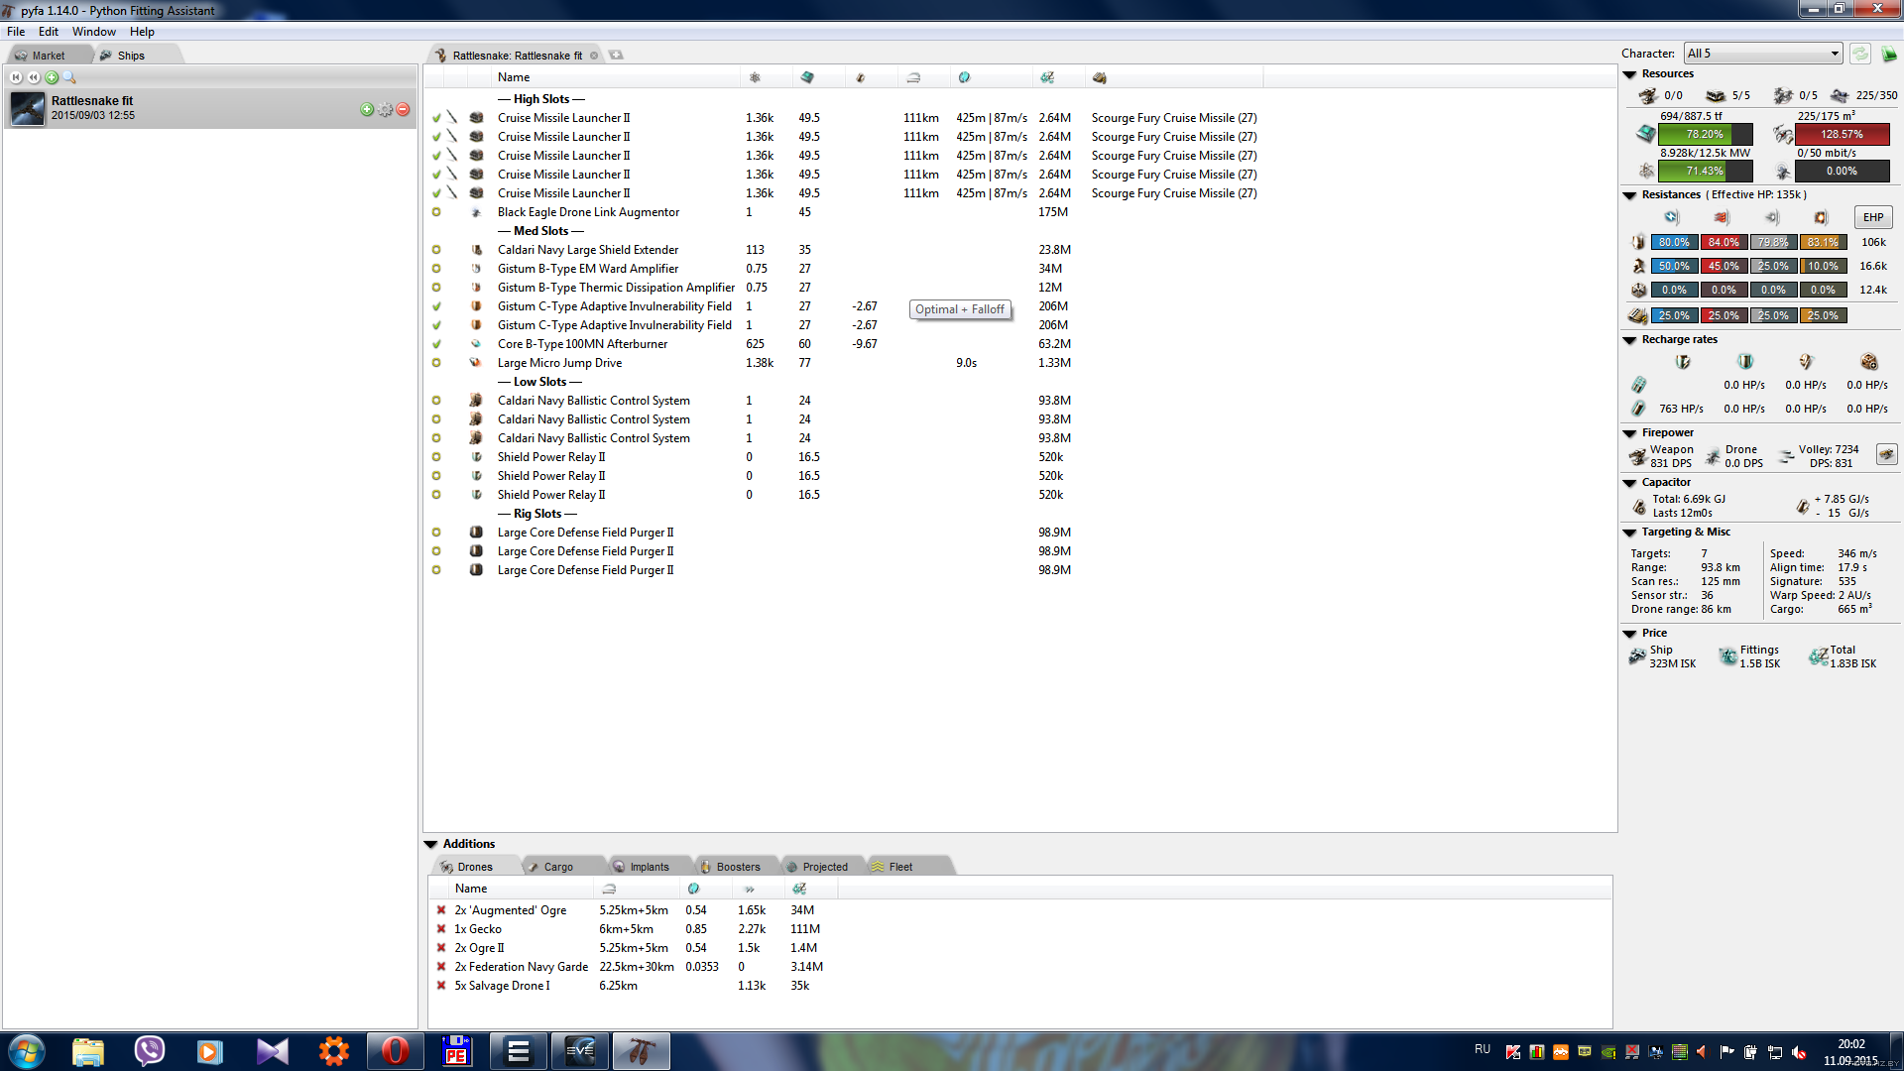Open Viber from the taskbar
This screenshot has height=1071, width=1904.
point(150,1051)
